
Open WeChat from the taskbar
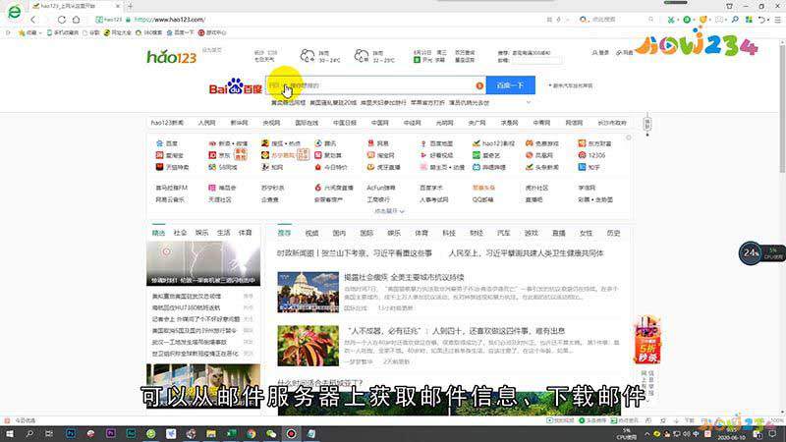click(271, 433)
